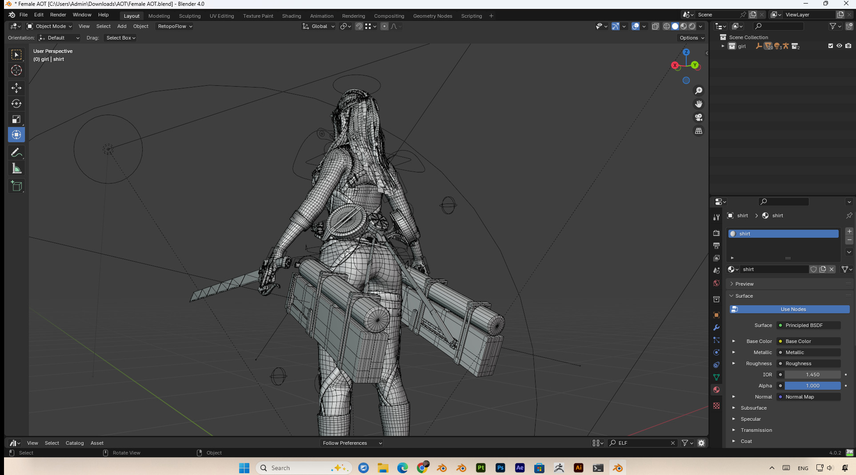Disable girl collection in renders
The height and width of the screenshot is (475, 856).
pos(848,46)
